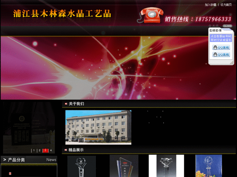
Task: Open the factory building photo
Action: [98, 127]
